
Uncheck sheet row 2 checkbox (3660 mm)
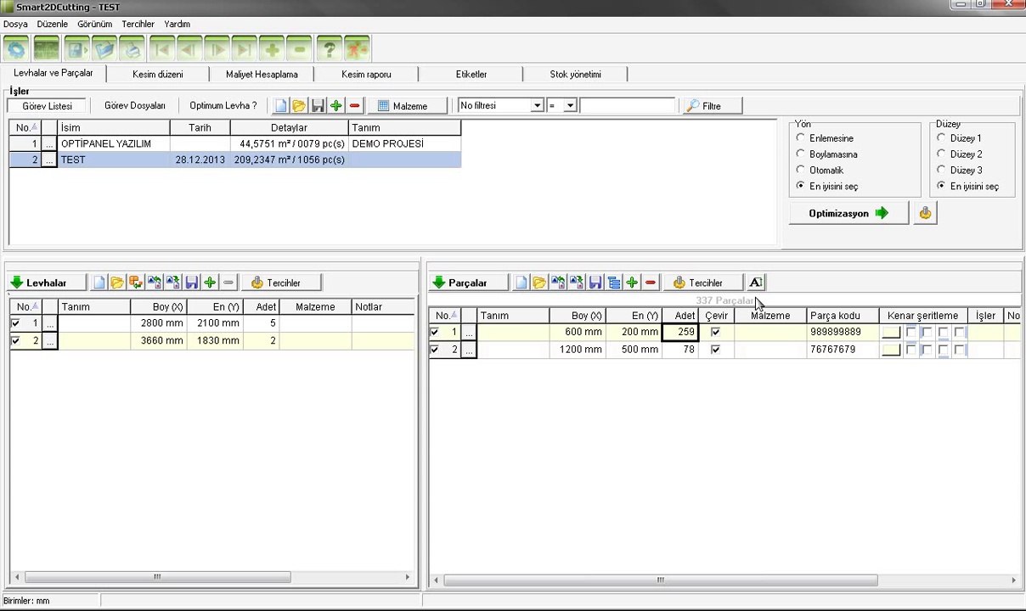tap(15, 340)
